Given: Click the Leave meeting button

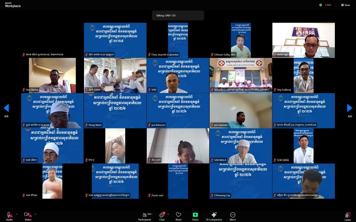Looking at the screenshot, I should (x=348, y=216).
